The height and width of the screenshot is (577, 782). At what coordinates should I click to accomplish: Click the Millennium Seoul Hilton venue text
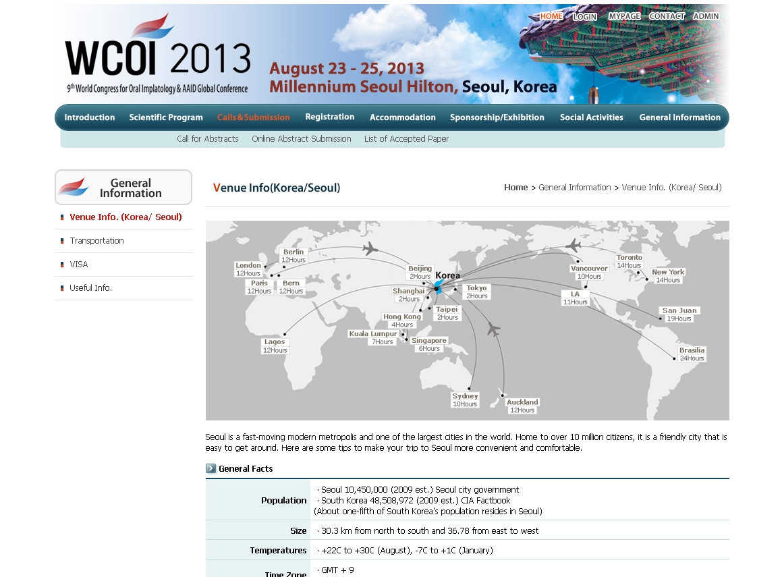364,87
